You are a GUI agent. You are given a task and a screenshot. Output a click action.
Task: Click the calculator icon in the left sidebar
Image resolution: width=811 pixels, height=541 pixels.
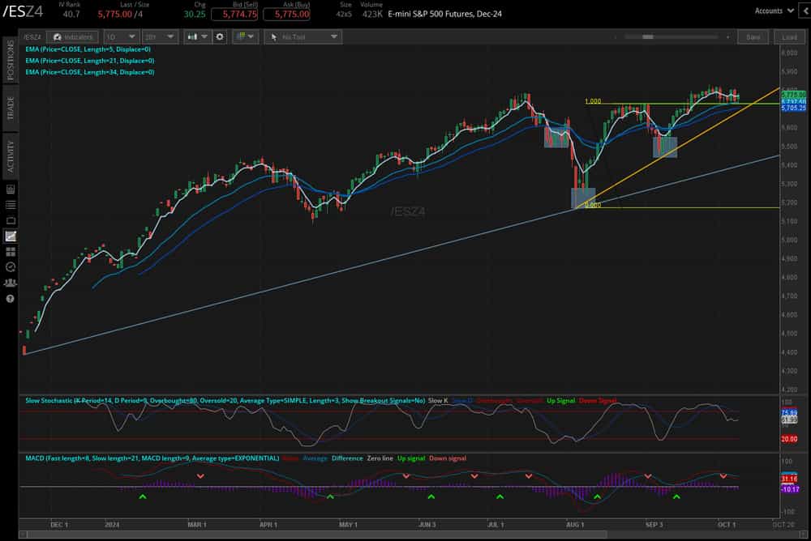click(x=11, y=189)
